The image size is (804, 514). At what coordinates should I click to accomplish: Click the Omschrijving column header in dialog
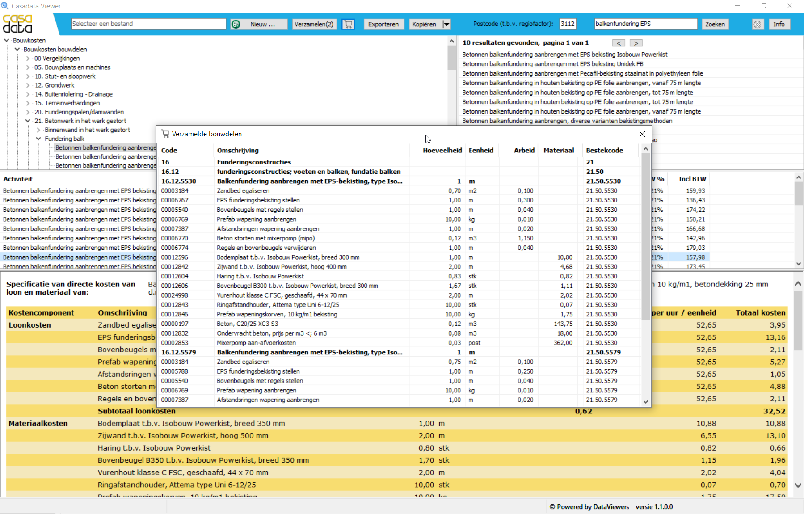[x=238, y=150]
